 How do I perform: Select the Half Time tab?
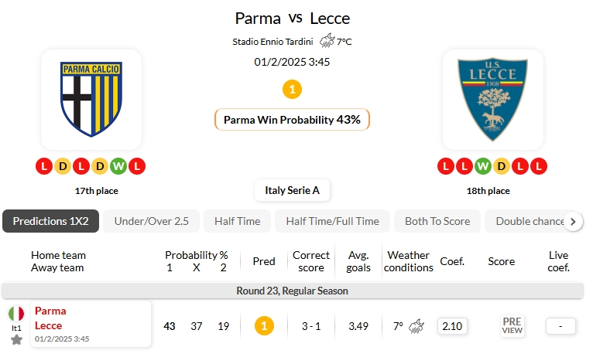click(237, 221)
